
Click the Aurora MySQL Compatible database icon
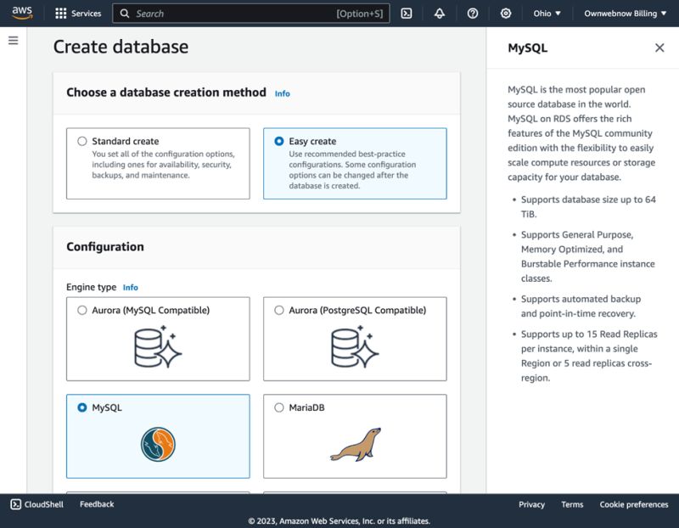(x=158, y=346)
